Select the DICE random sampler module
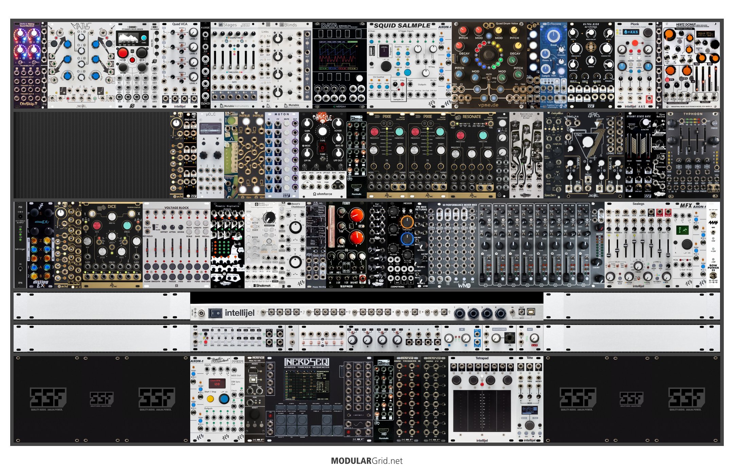 coord(112,245)
